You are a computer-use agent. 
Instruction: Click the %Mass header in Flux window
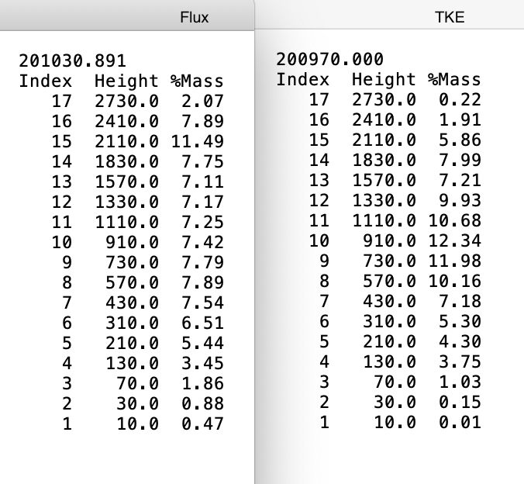[x=196, y=81]
